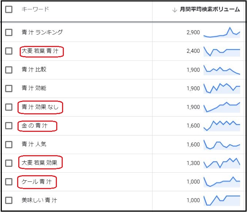The width and height of the screenshot is (247, 212).
Task: Tick the checkbox next to 青汁 比較
Action: tap(9, 70)
